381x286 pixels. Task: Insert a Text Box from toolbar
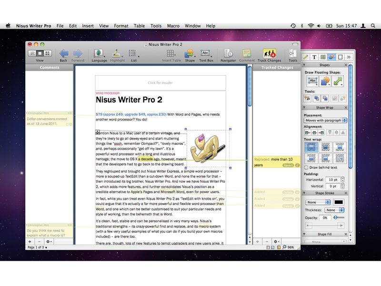[206, 53]
